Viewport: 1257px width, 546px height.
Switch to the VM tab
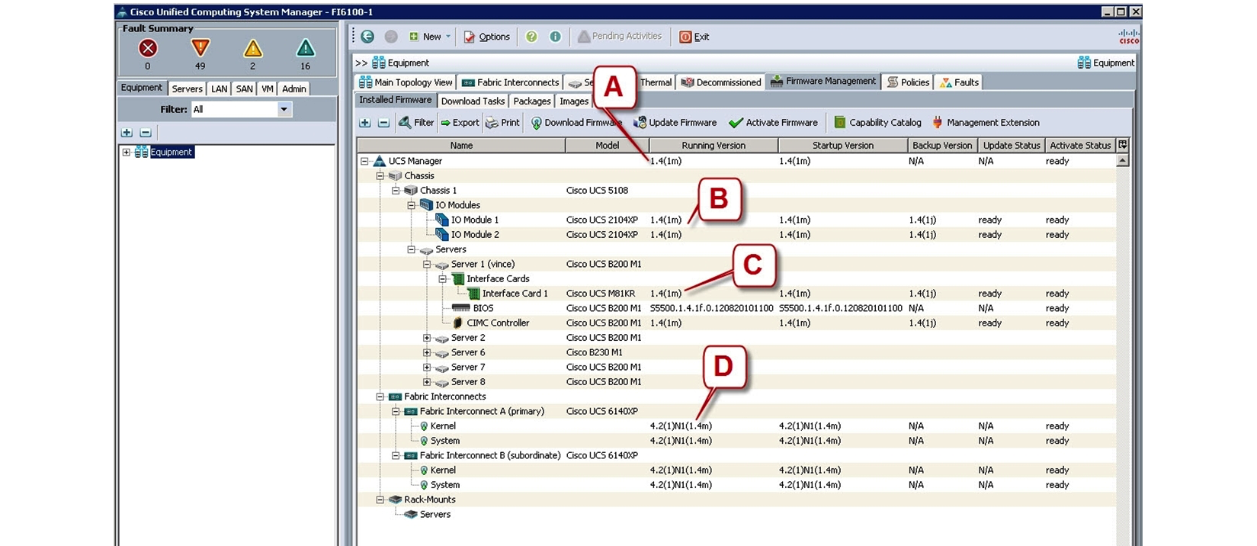[268, 88]
